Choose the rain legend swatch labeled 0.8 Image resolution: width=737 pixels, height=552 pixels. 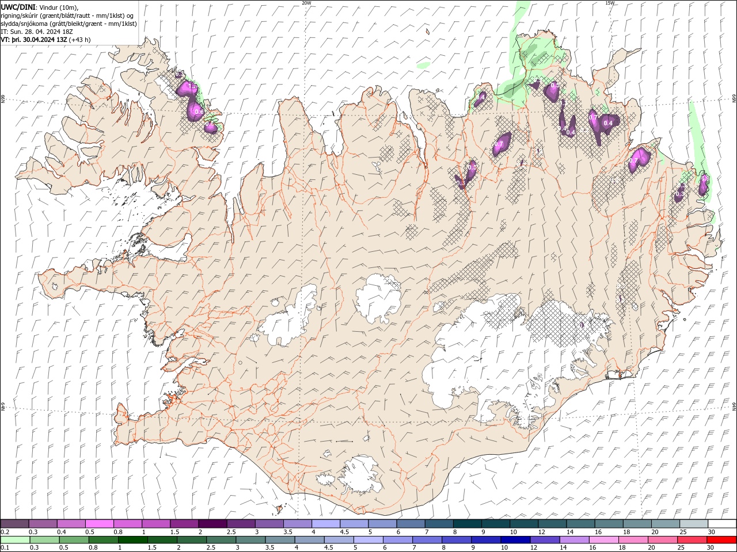pos(103,540)
